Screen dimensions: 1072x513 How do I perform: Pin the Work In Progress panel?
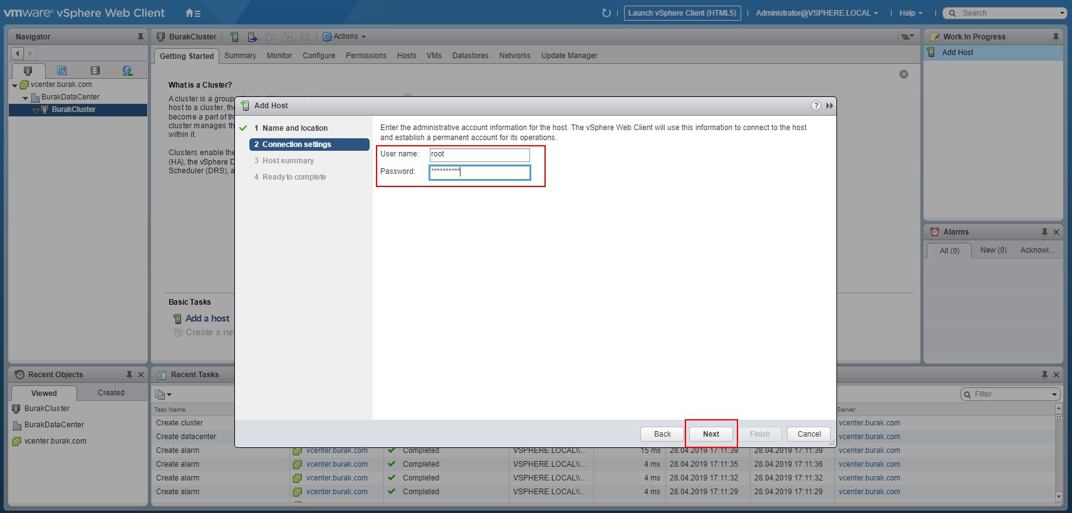pyautogui.click(x=1056, y=37)
